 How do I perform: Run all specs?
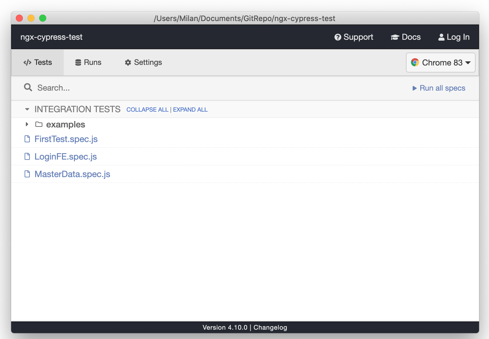439,88
